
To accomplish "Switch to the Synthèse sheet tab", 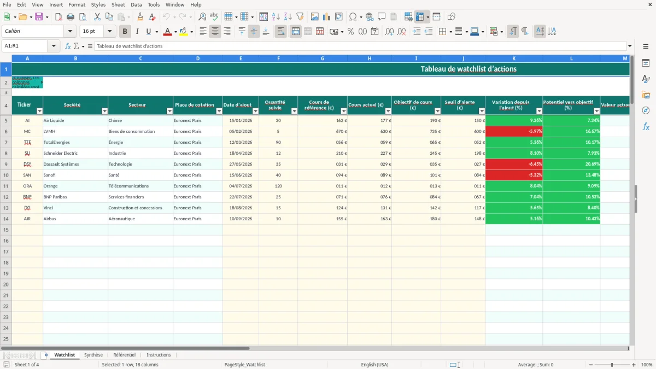I will point(93,355).
